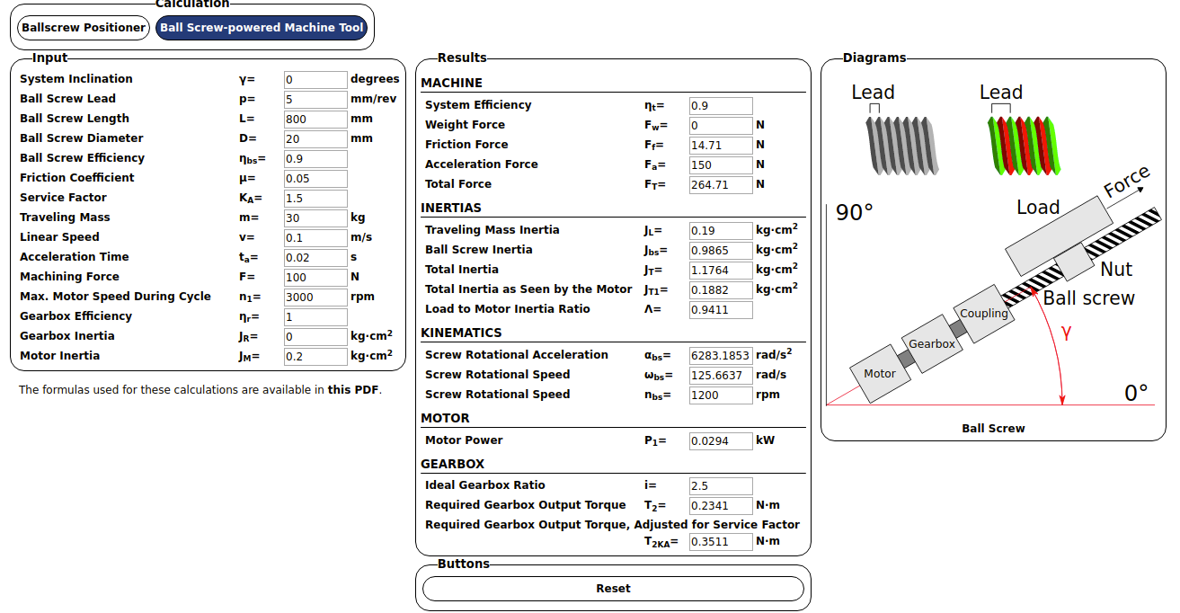
Task: Edit the Gearbox Efficiency input
Action: 315,317
